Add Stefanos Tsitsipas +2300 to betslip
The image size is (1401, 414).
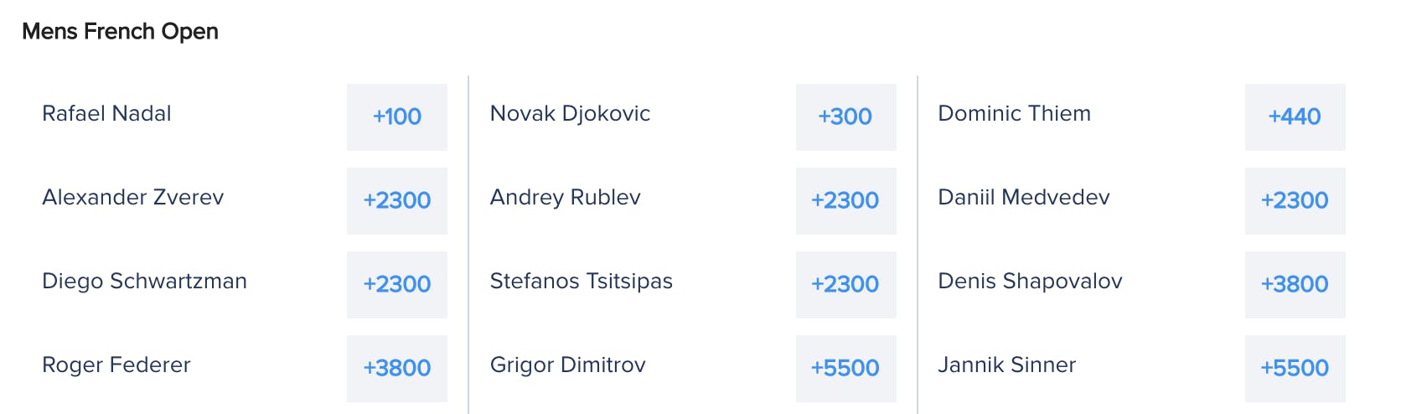(846, 285)
